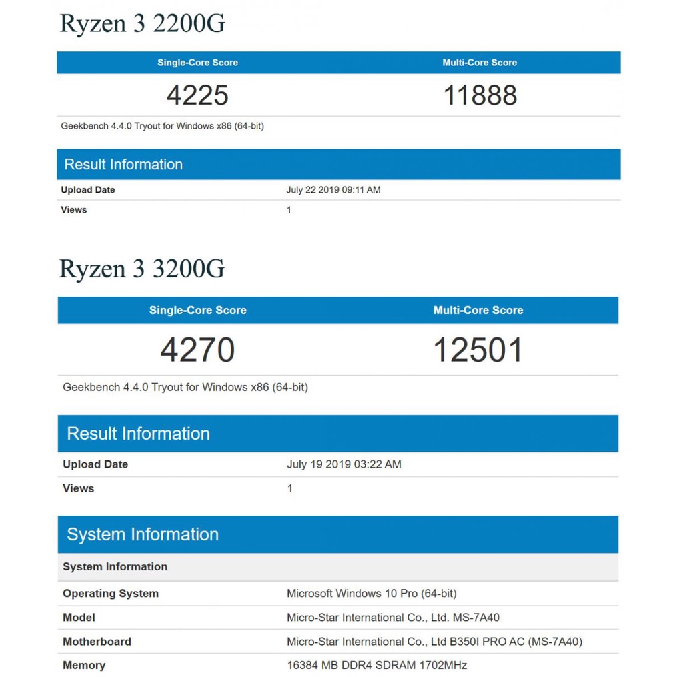677x677 pixels.
Task: Select the 12501 multi-core score
Action: click(478, 350)
